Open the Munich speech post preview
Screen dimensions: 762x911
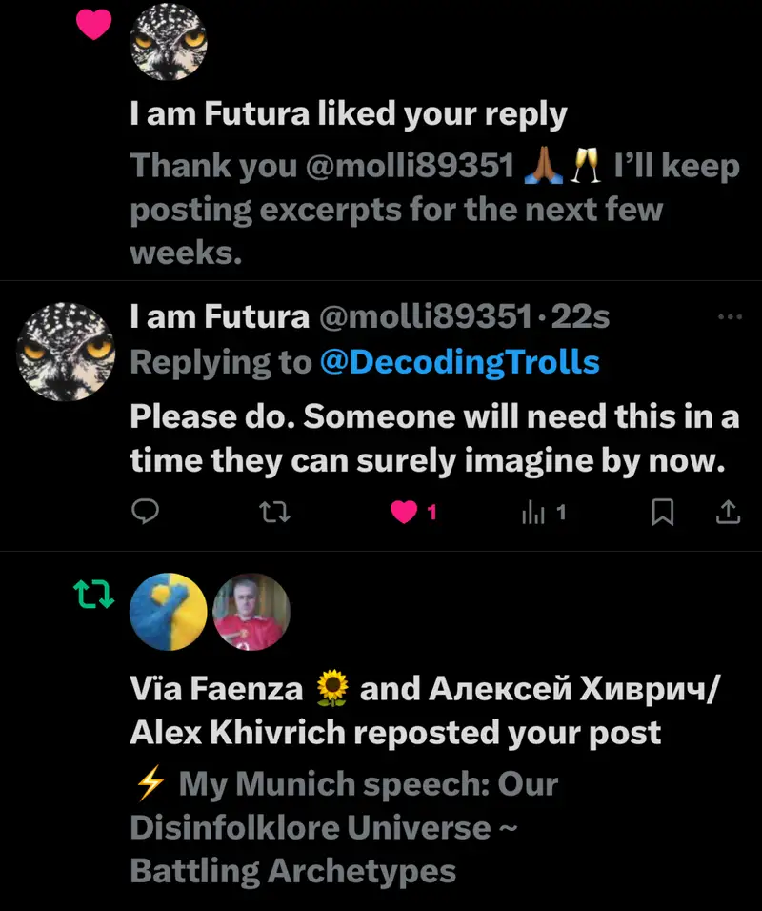coord(343,827)
